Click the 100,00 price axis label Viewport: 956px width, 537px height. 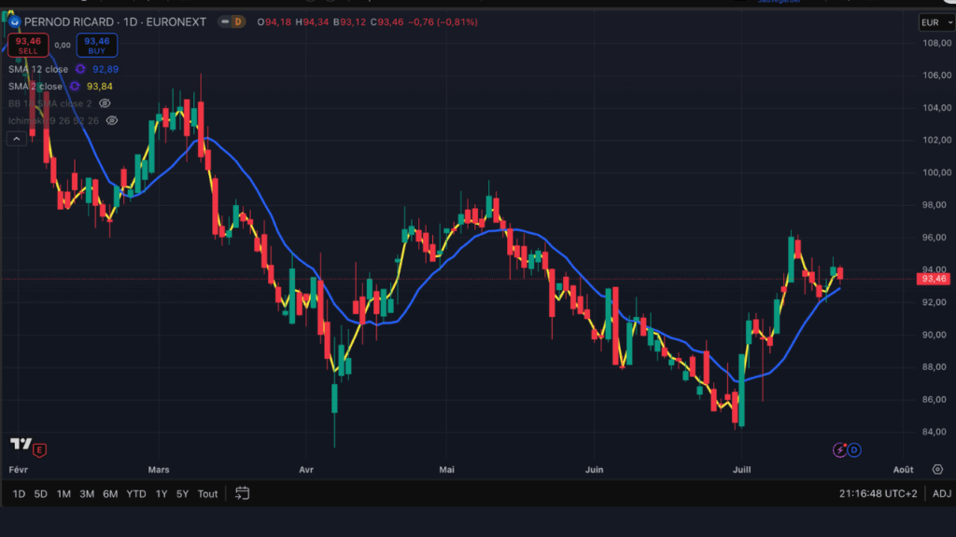937,172
